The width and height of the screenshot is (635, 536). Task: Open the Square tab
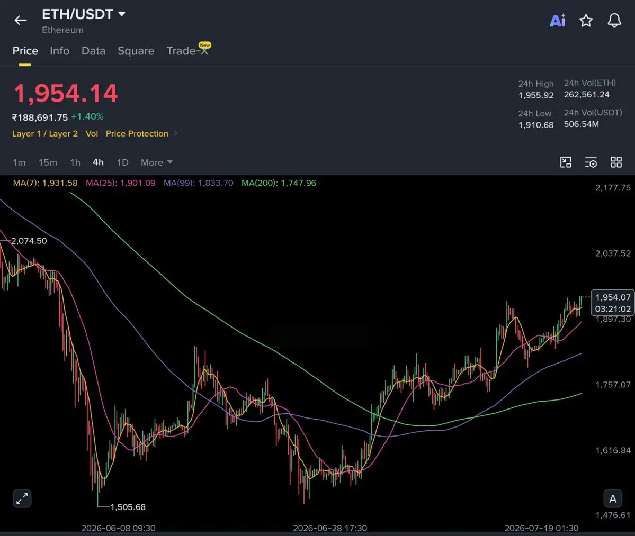point(136,51)
